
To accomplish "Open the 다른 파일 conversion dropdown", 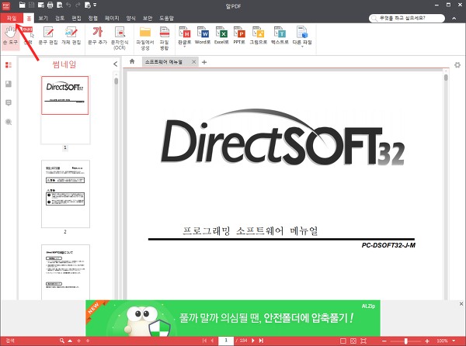I will pos(302,47).
